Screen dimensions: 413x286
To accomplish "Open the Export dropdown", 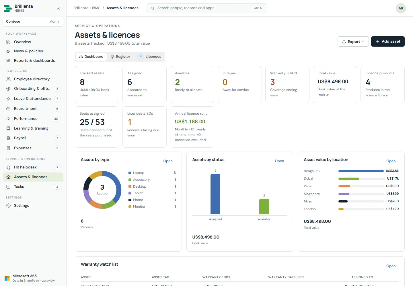I will pyautogui.click(x=353, y=41).
